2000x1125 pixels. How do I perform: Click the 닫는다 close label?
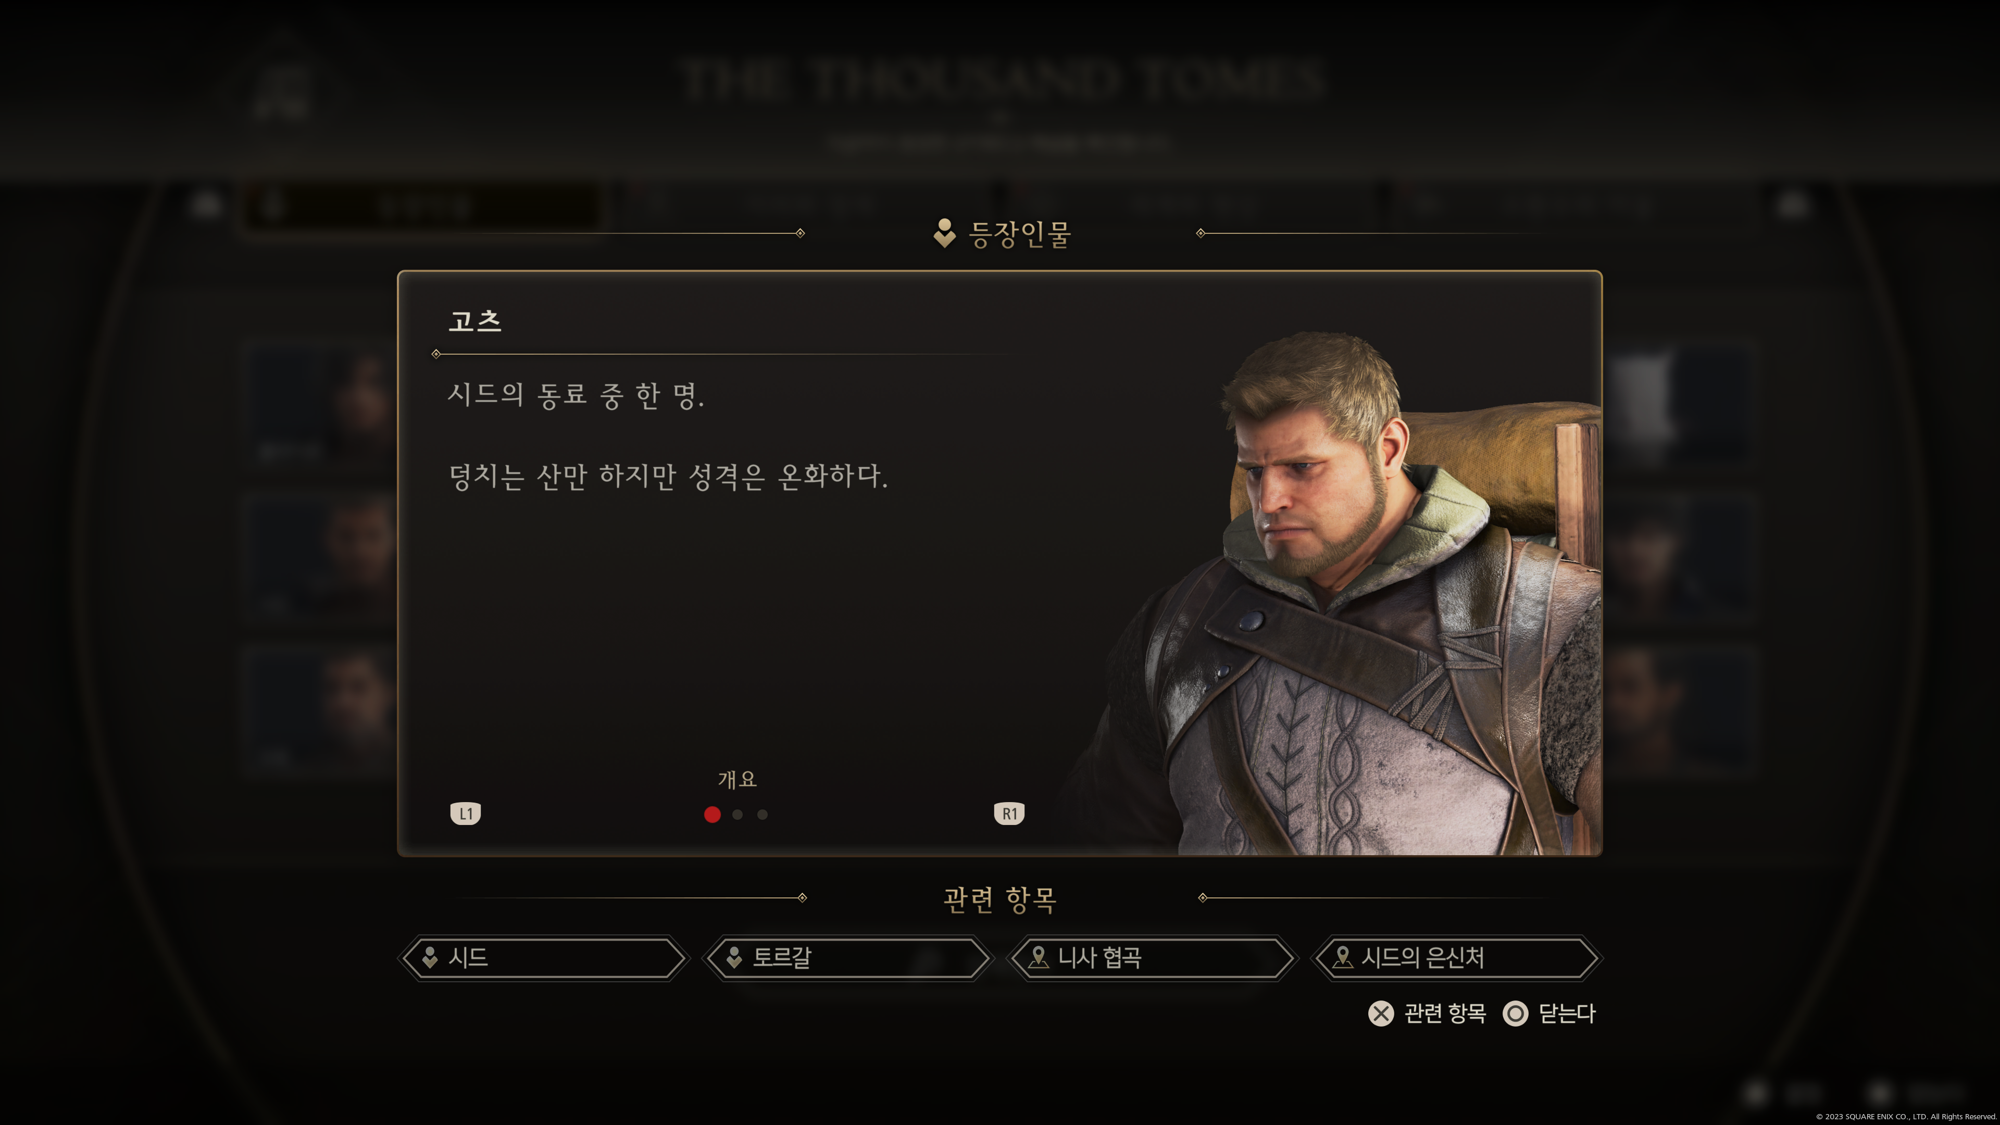(x=1567, y=1013)
